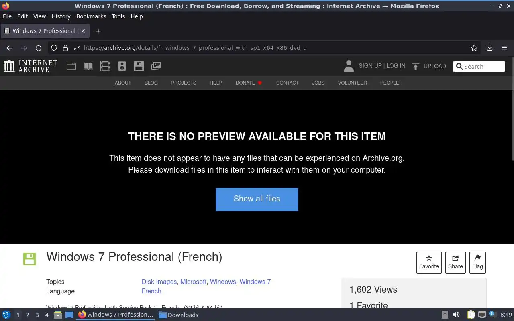Open the History menu
Screen dimensions: 514x321
61,16
